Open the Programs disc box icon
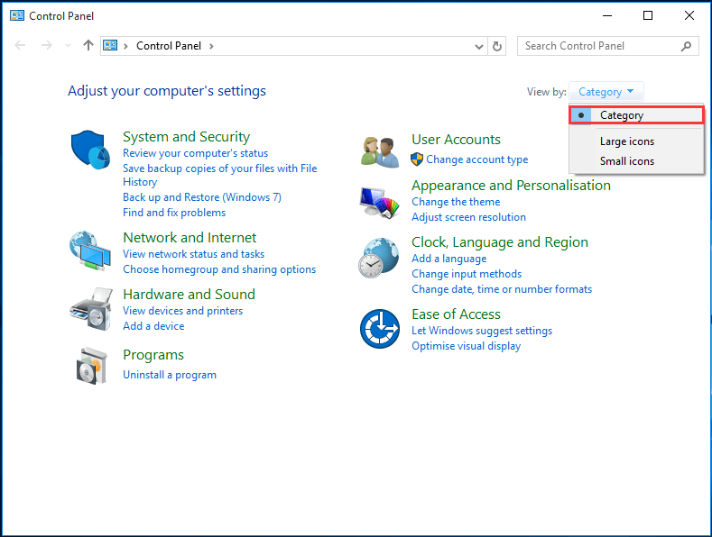This screenshot has width=712, height=537. [91, 366]
